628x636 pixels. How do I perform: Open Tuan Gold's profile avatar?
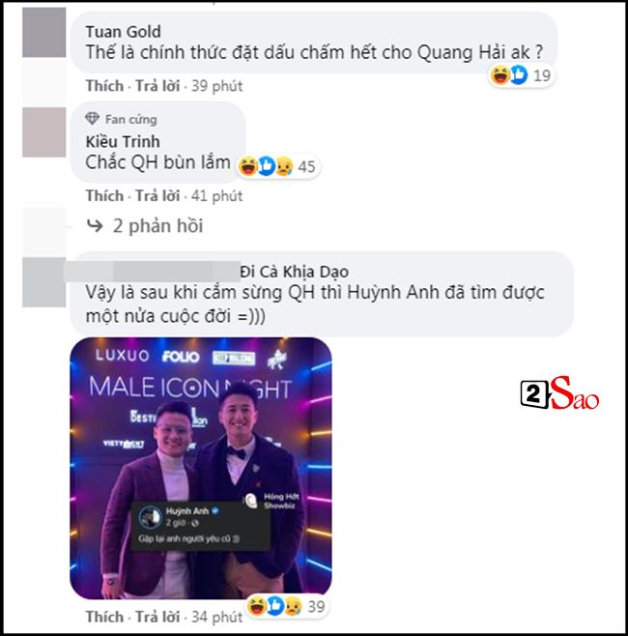click(x=43, y=32)
